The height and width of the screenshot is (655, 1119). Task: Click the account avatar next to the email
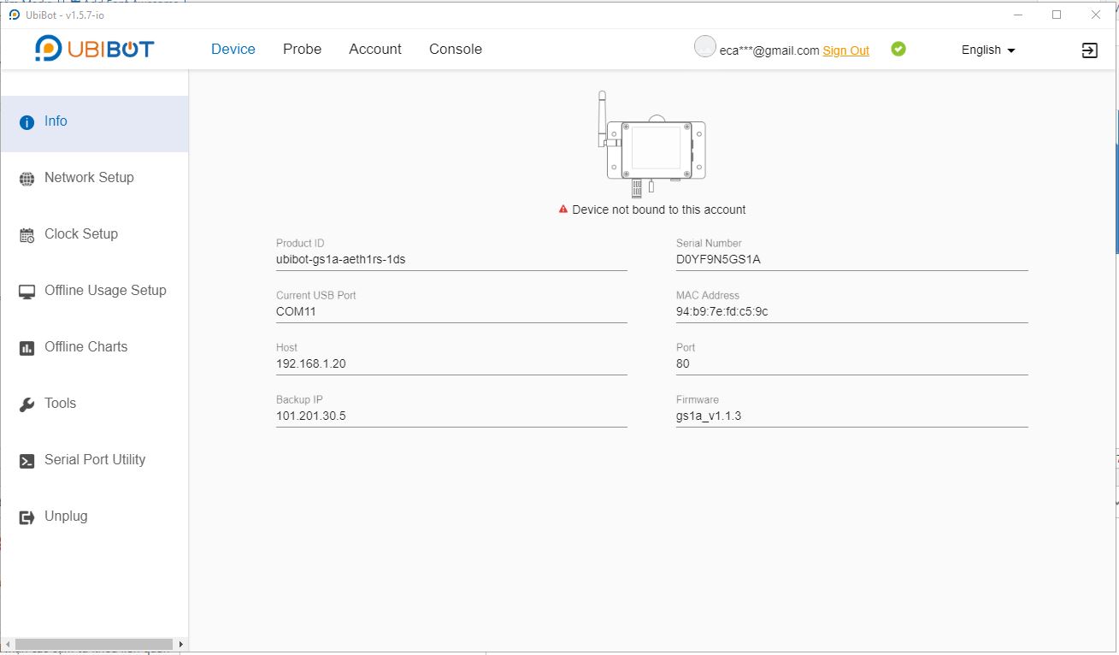[704, 49]
